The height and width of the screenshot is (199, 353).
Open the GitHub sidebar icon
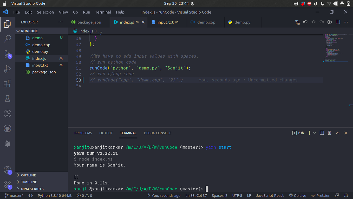[x=8, y=128]
